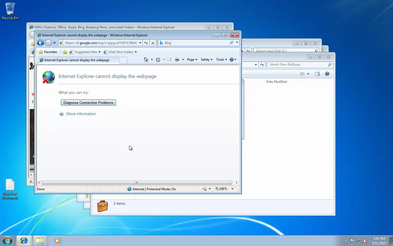Expand the zoom level dropdown arrow

tap(233, 189)
